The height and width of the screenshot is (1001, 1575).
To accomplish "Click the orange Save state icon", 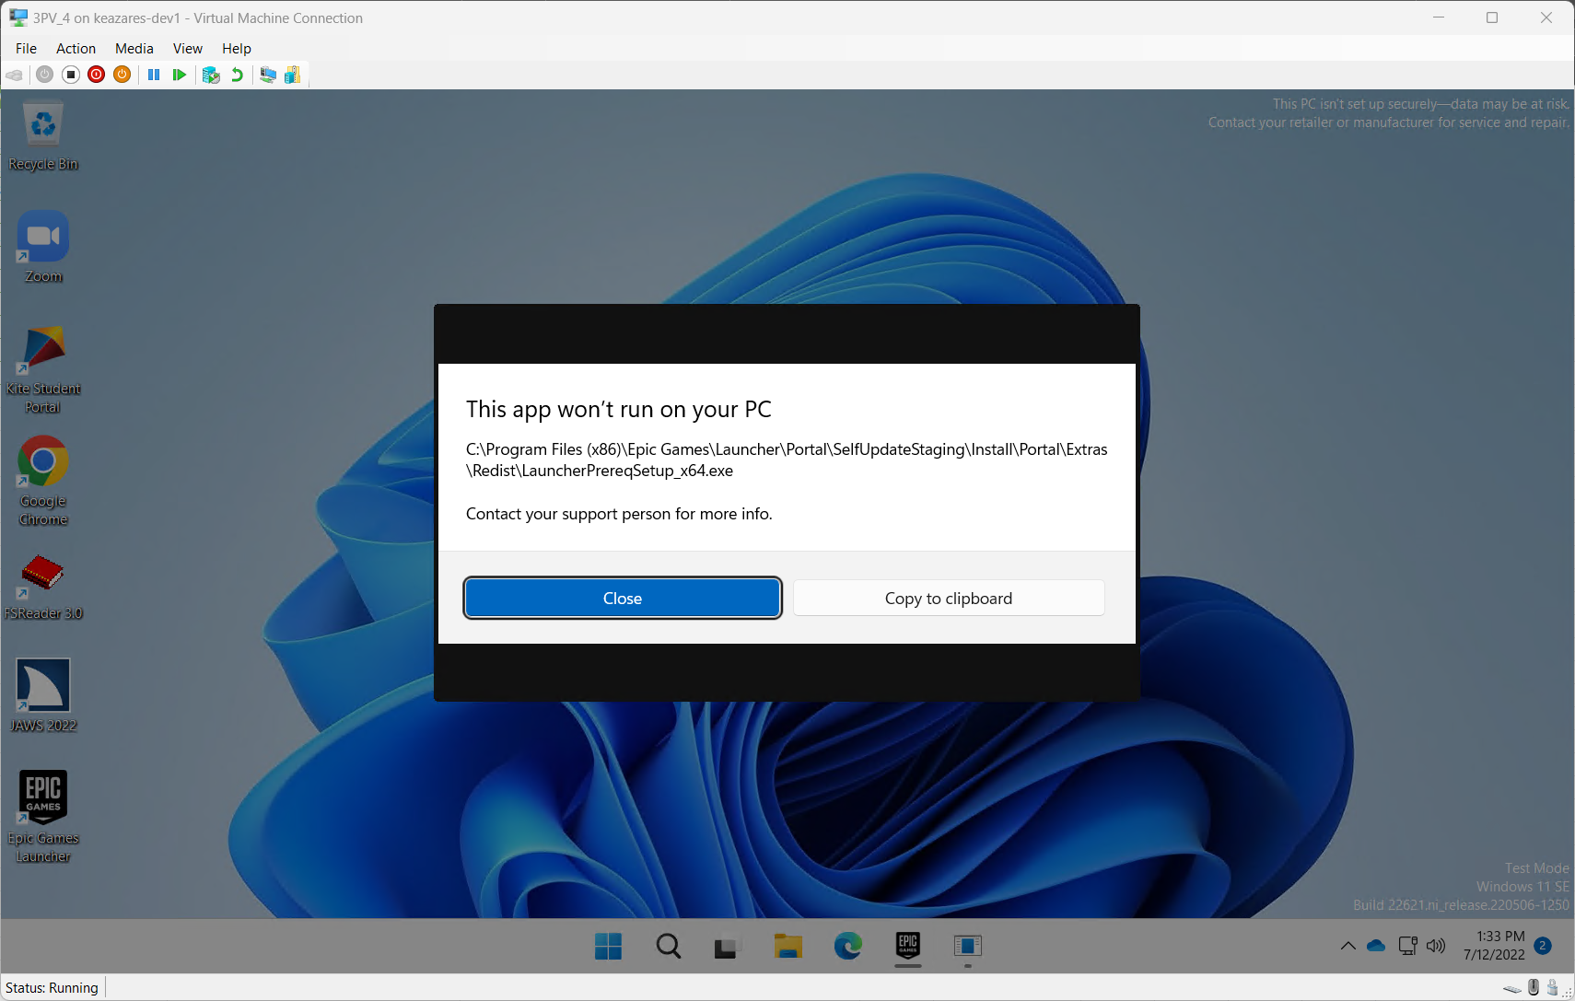I will point(122,75).
